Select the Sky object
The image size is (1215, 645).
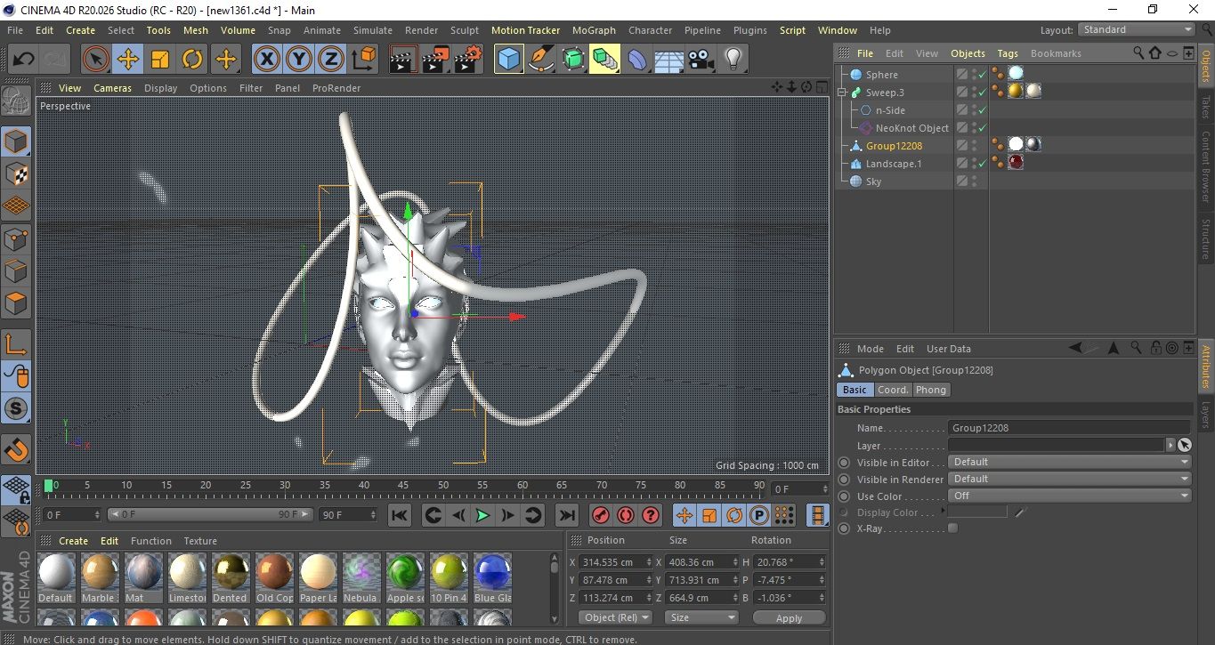pyautogui.click(x=873, y=181)
